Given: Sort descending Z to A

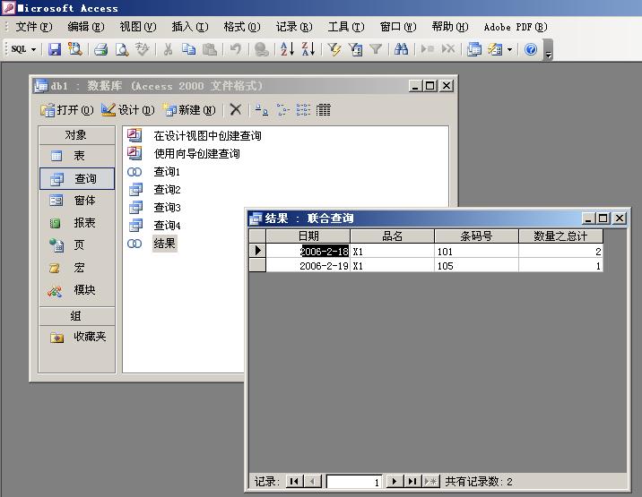Looking at the screenshot, I should point(308,49).
